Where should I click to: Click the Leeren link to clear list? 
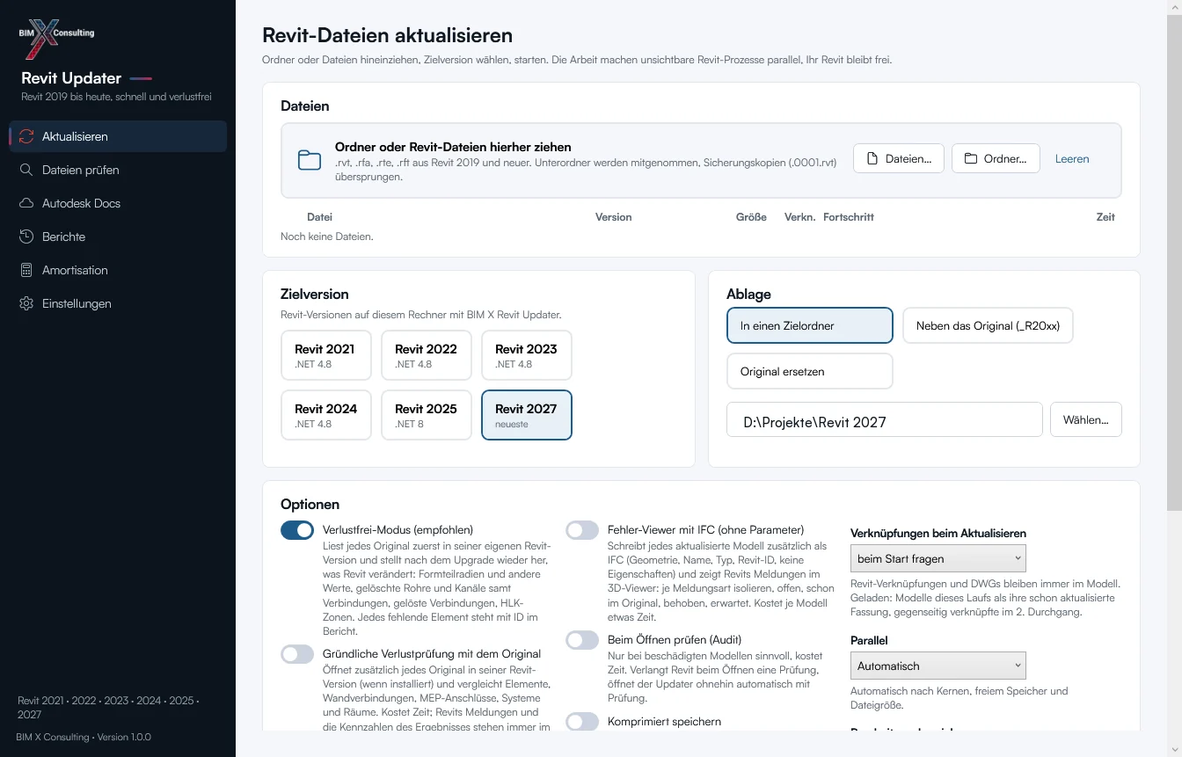[x=1072, y=159]
